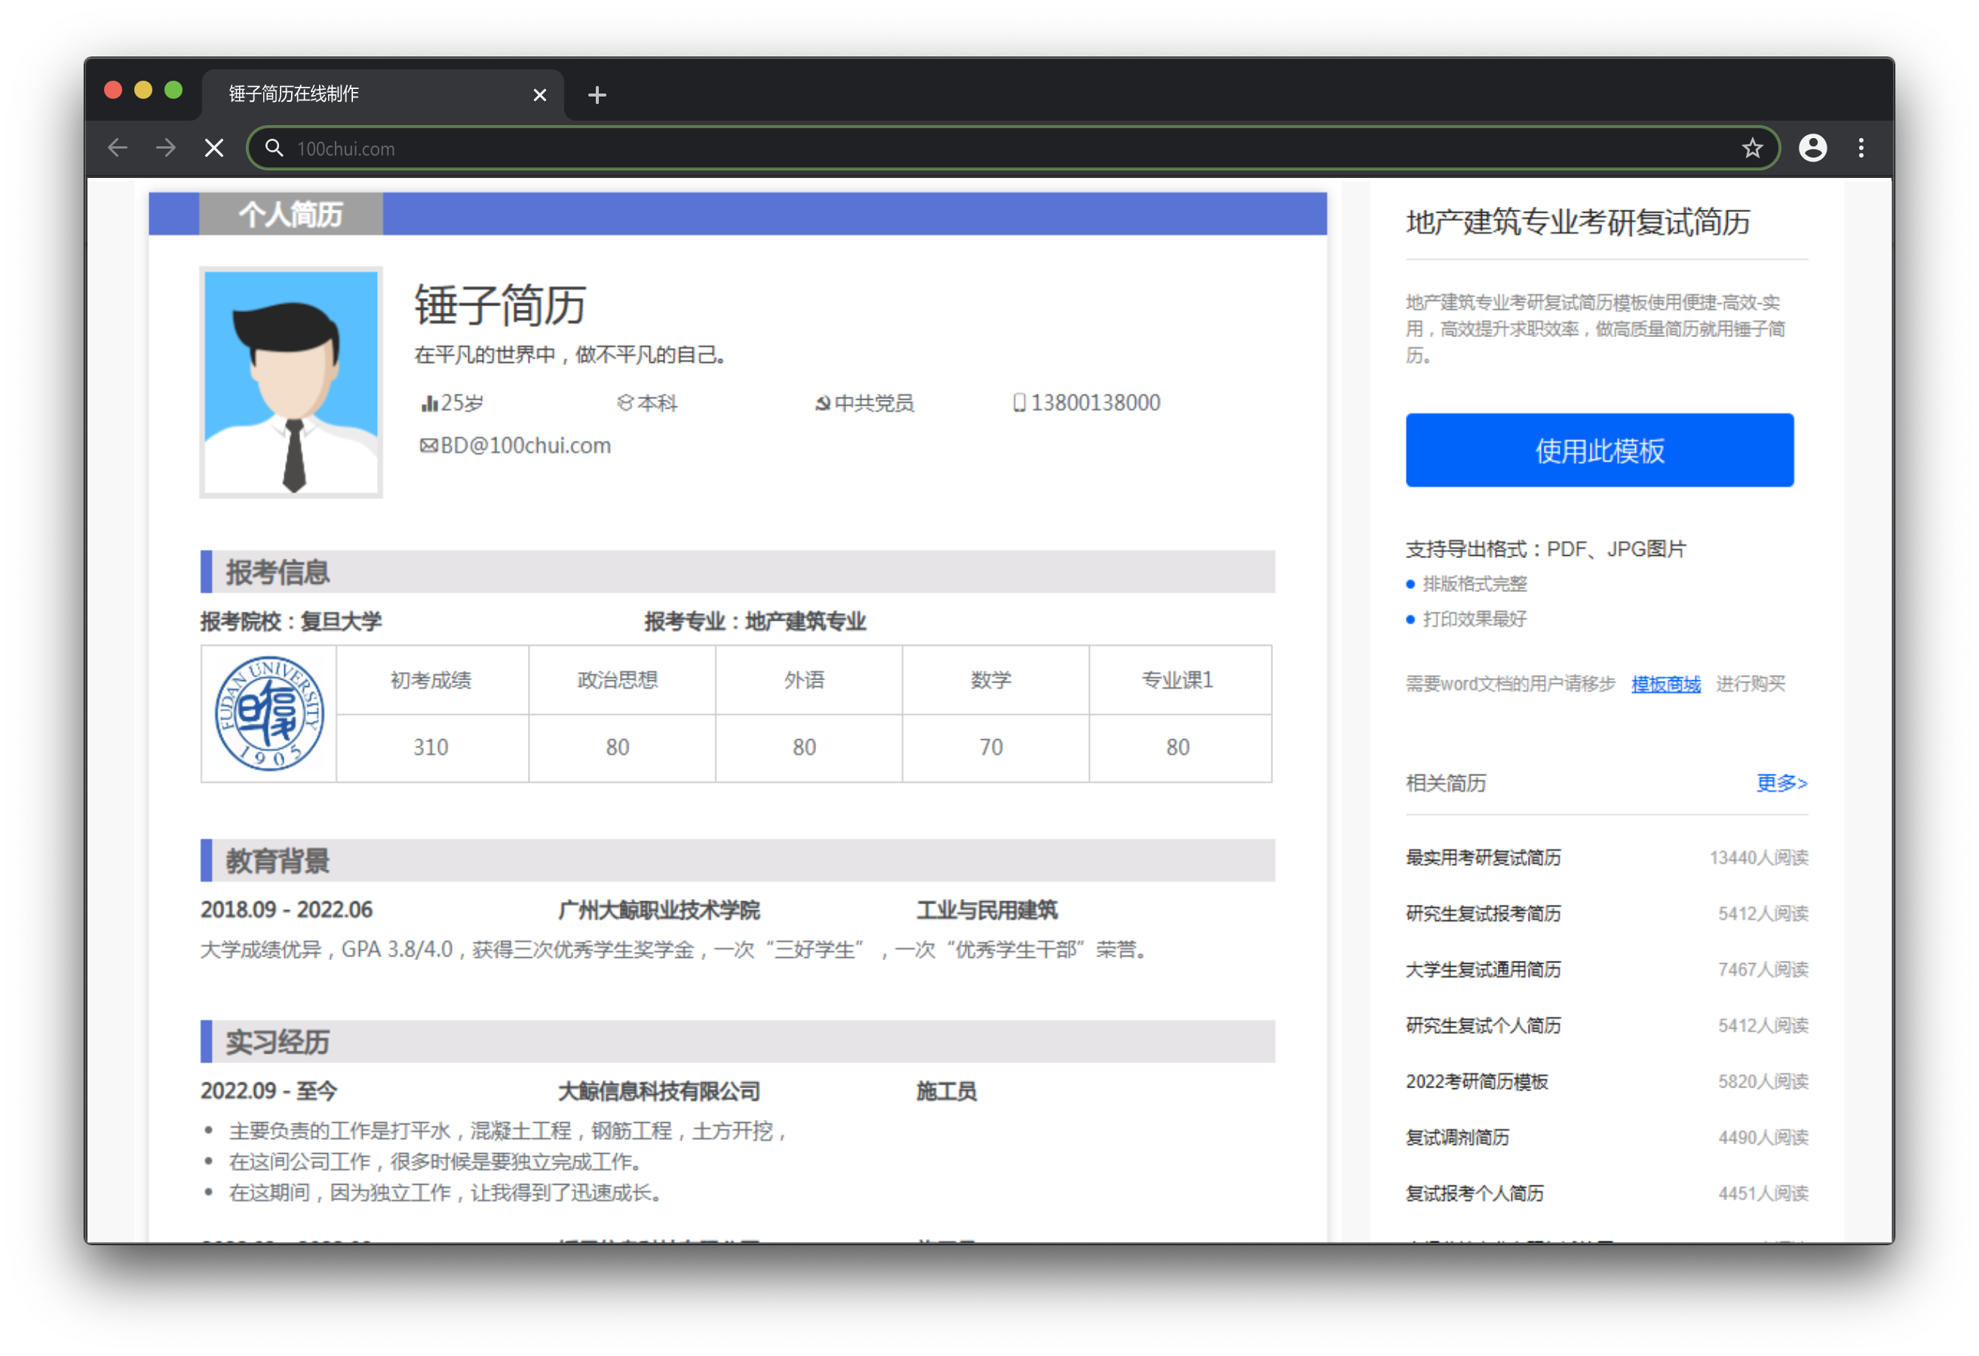This screenshot has height=1356, width=1979.
Task: Click the Fudan University logo
Action: [x=269, y=713]
